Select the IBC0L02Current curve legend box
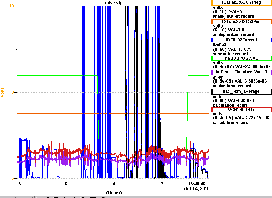This screenshot has height=198, width=272. tap(241, 40)
